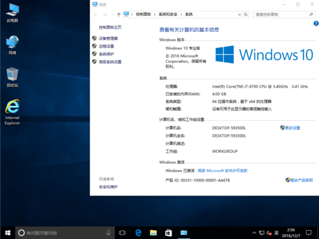Screen dimensions: 319x239
Task: Click 系统 in the address breadcrumb
Action: point(189,14)
